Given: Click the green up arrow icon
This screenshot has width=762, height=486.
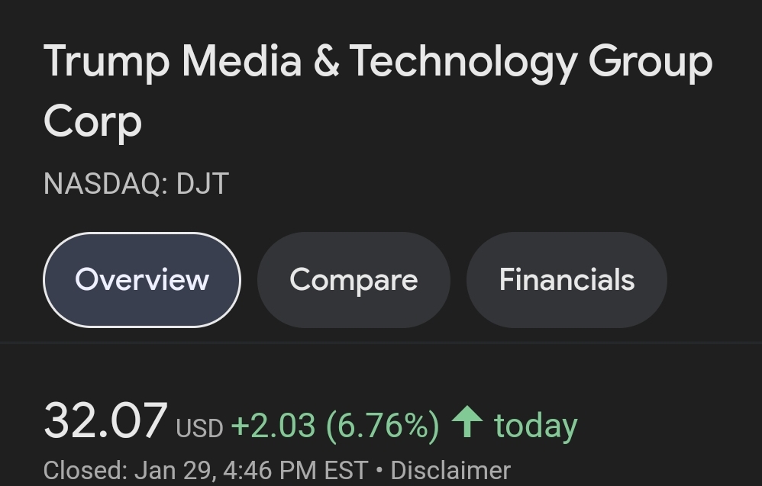Looking at the screenshot, I should [467, 421].
